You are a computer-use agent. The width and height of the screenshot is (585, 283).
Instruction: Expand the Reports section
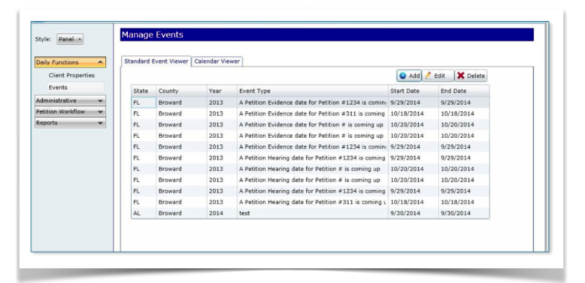tap(70, 123)
